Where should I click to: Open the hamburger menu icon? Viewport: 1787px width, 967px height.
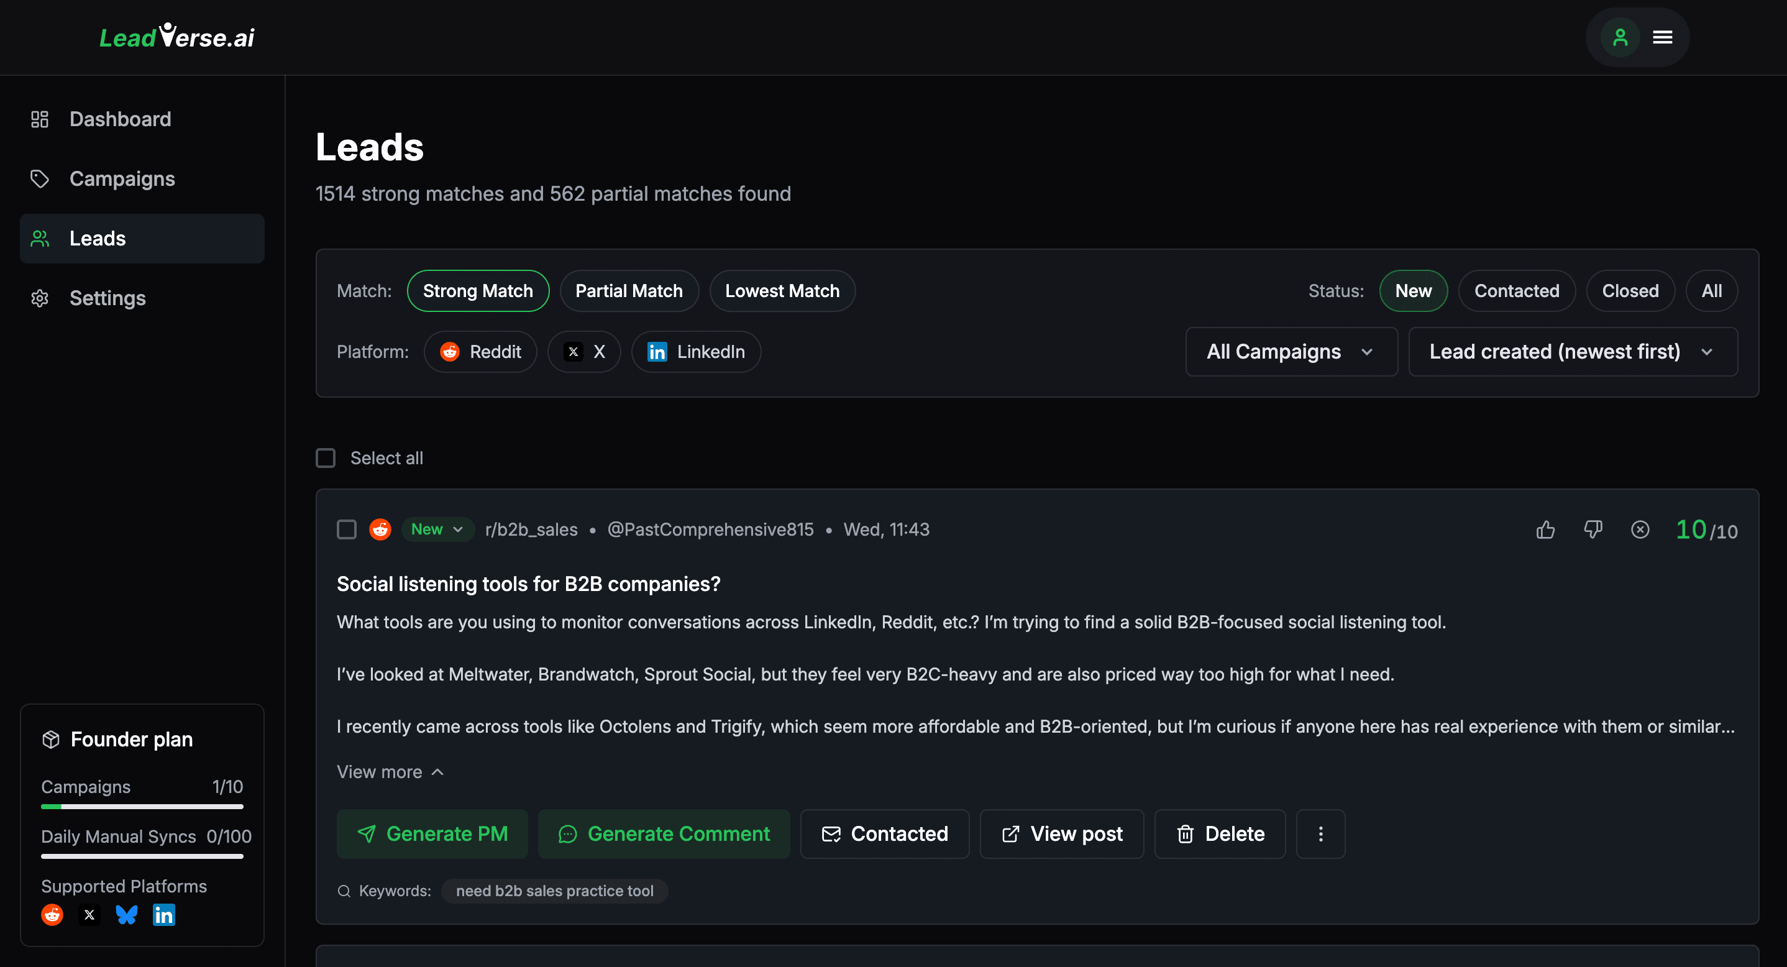pyautogui.click(x=1662, y=37)
